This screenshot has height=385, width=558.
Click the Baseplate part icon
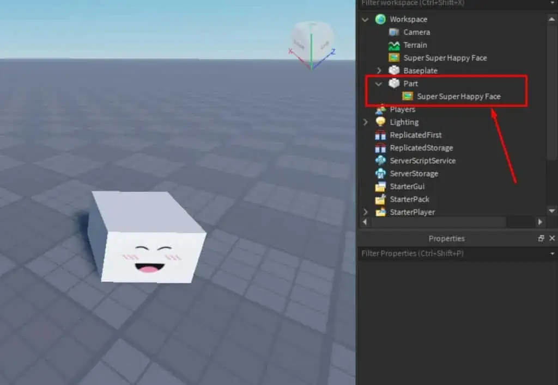click(393, 70)
